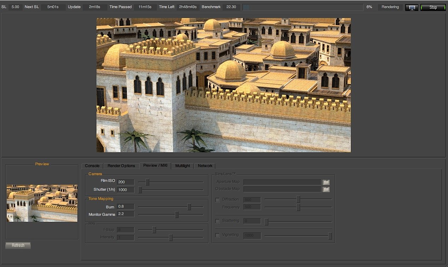The height and width of the screenshot is (267, 448).
Task: Click the Burn slider handle
Action: [189, 207]
